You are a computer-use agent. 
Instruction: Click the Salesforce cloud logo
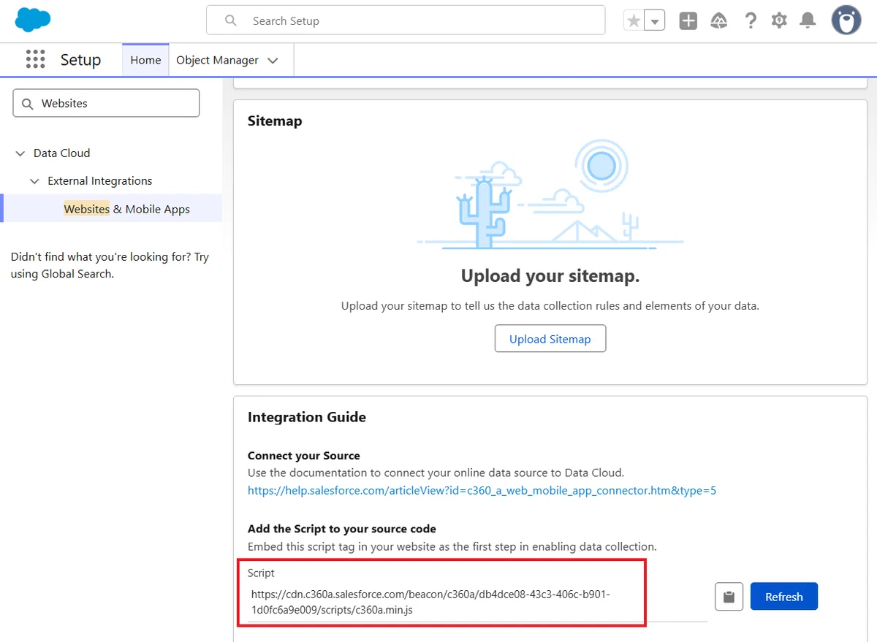[x=33, y=20]
